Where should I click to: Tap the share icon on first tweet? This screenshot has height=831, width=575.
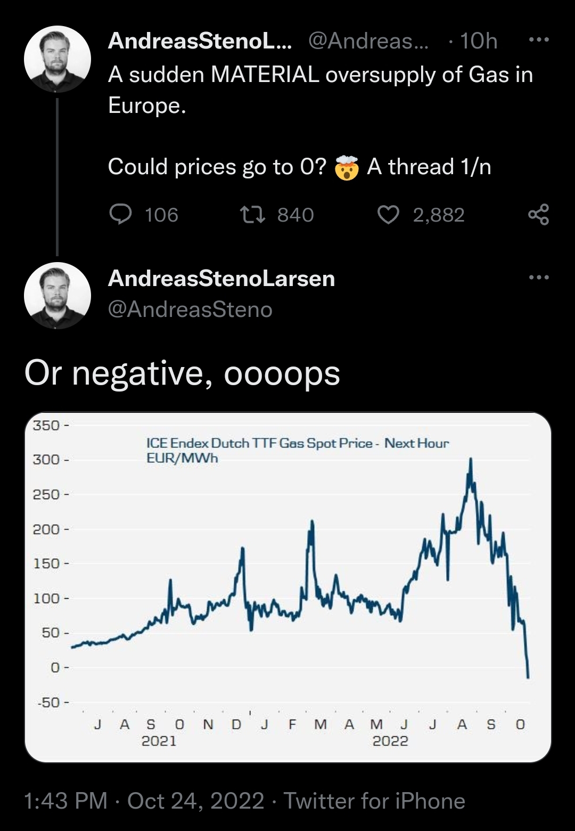[538, 215]
